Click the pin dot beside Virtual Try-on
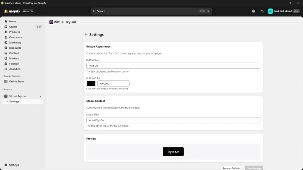This screenshot has width=303, height=170. [x=41, y=96]
